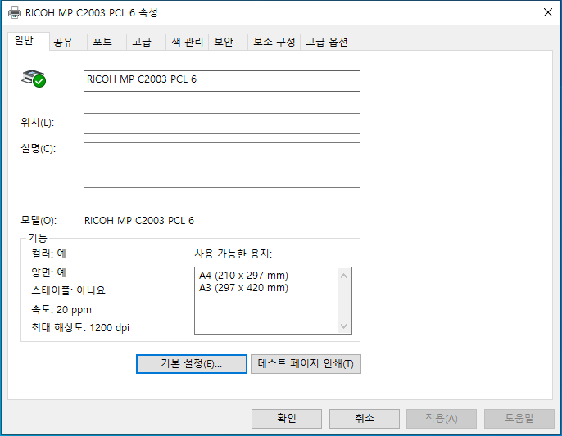Select A4 (210 x 297 mm) paper entry
The width and height of the screenshot is (562, 436).
click(244, 276)
